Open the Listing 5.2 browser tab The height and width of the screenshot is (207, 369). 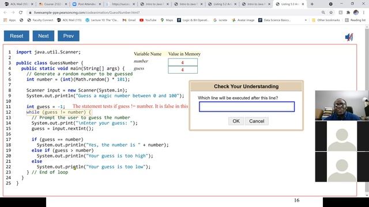(221, 4)
